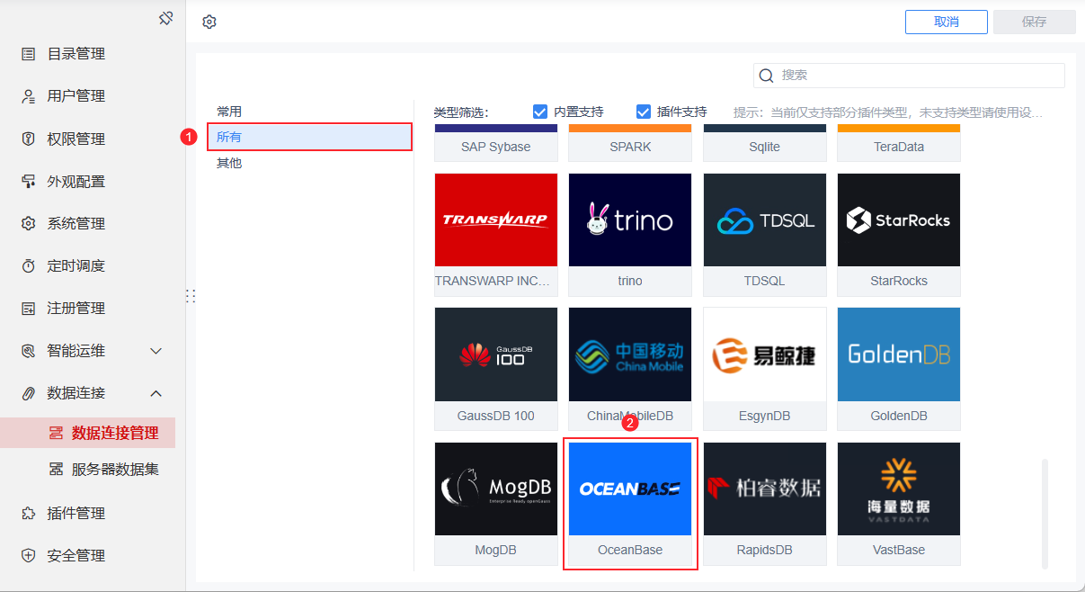The height and width of the screenshot is (592, 1085).
Task: Expand the 智能运维 menu chevron
Action: coord(156,351)
